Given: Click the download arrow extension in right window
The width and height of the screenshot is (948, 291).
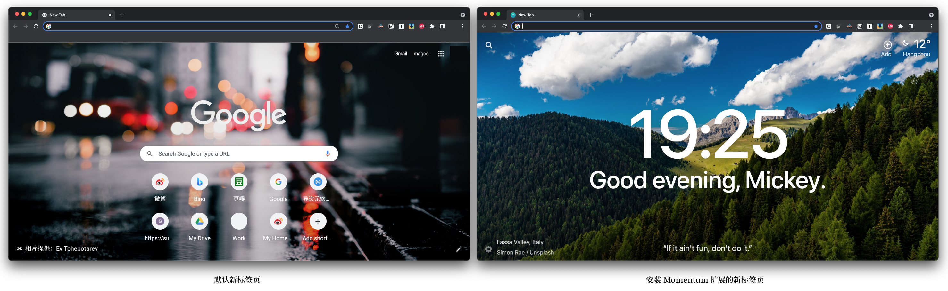Looking at the screenshot, I should [x=880, y=26].
